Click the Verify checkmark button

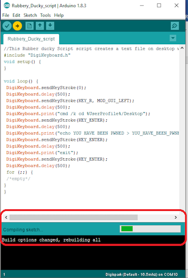[x=7, y=26]
